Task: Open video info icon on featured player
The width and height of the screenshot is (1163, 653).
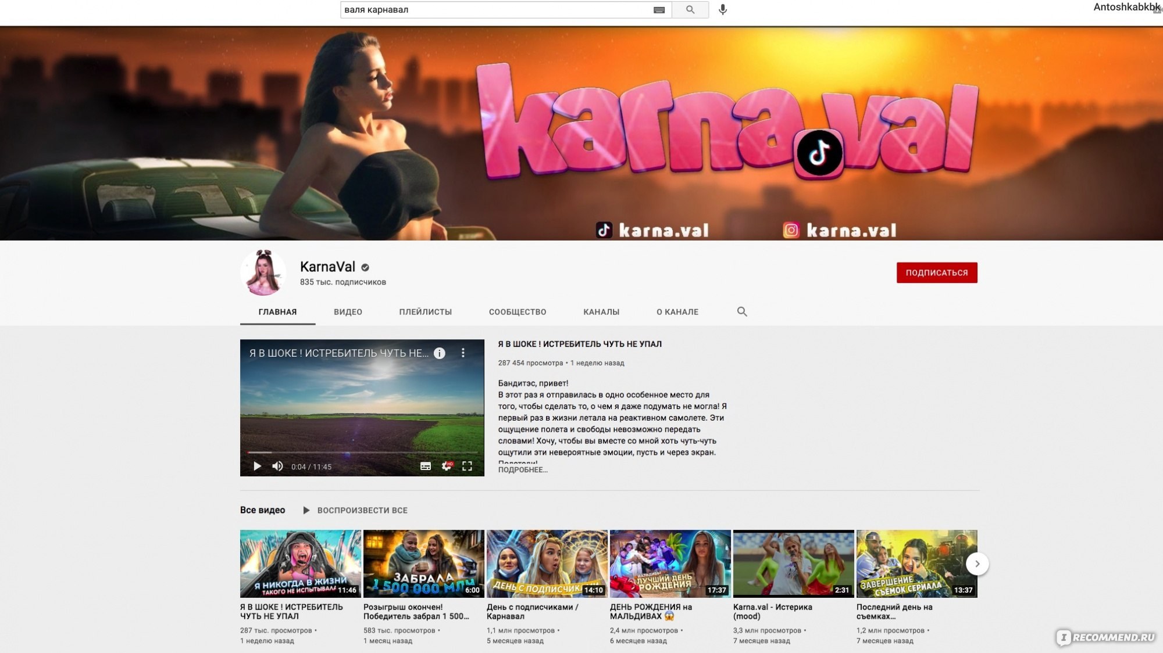Action: tap(440, 353)
